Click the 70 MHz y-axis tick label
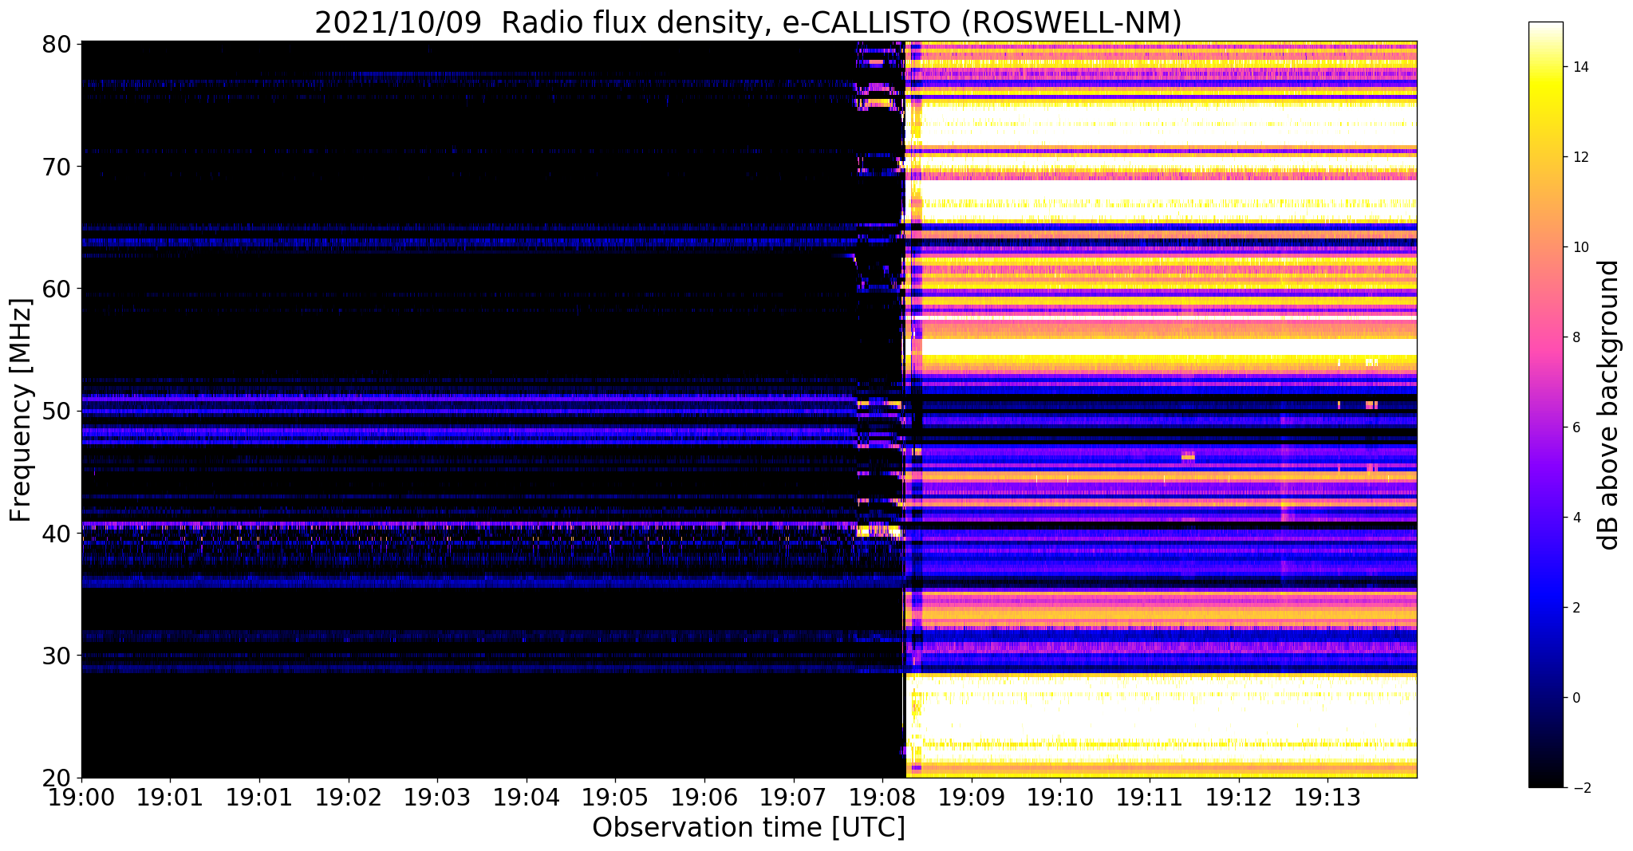The height and width of the screenshot is (851, 1633). (56, 167)
